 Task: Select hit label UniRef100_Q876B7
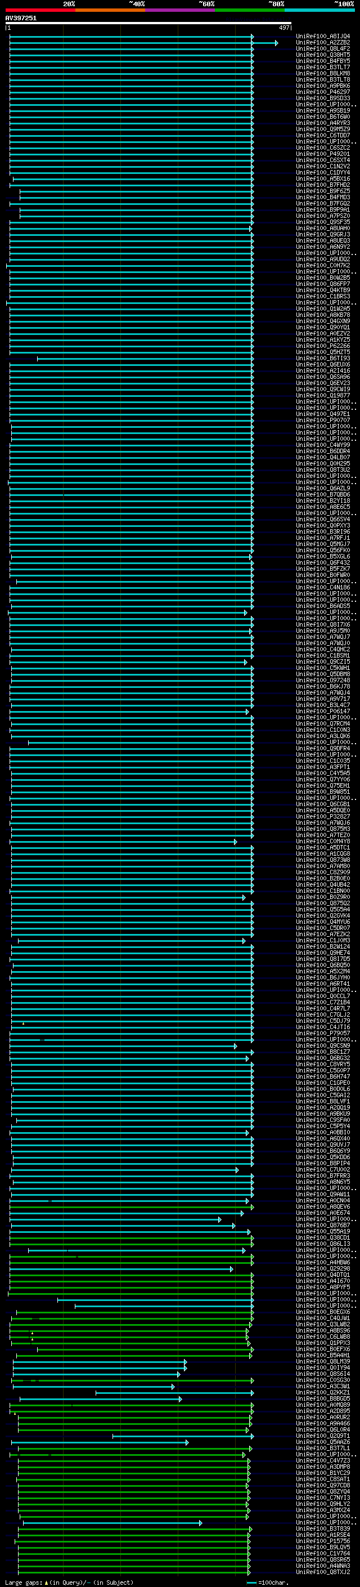(x=323, y=1225)
